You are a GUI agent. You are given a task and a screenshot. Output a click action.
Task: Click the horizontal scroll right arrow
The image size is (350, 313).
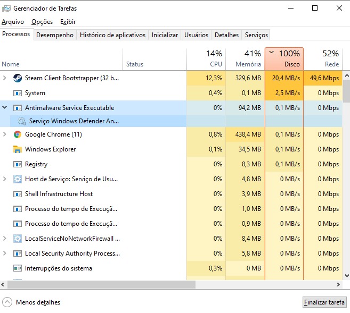(338, 284)
